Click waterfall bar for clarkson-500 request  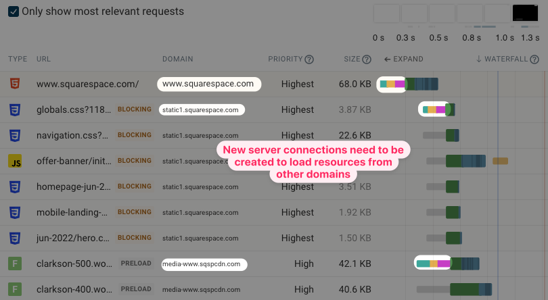(448, 264)
